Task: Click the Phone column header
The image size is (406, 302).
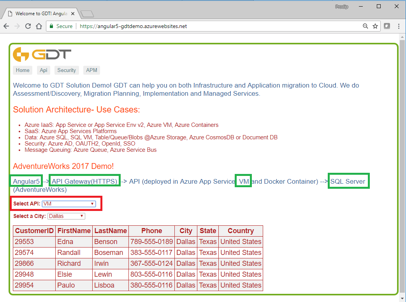Action: [x=152, y=231]
